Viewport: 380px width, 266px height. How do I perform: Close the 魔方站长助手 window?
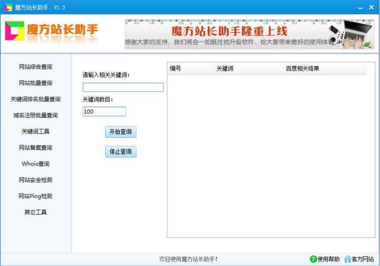click(x=371, y=7)
